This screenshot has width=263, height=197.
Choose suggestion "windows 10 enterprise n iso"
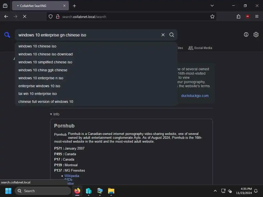[x=96, y=78]
